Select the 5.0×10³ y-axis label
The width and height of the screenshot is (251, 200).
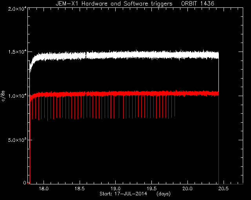click(x=17, y=140)
